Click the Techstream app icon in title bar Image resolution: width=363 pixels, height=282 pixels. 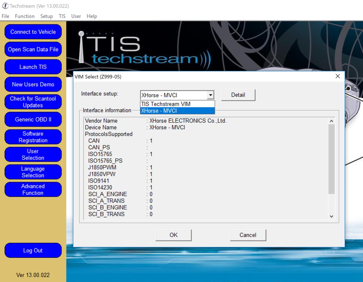[x=5, y=6]
